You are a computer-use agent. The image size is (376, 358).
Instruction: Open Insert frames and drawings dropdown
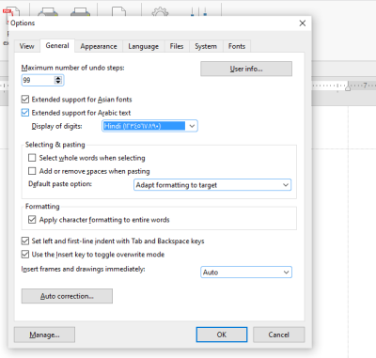click(246, 272)
